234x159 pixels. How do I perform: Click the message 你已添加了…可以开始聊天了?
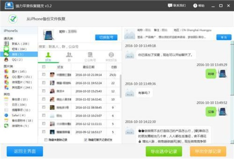pos(166,55)
